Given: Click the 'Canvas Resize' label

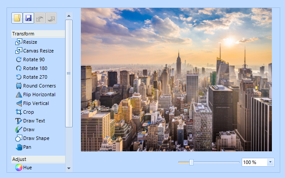Looking at the screenshot, I should (38, 51).
